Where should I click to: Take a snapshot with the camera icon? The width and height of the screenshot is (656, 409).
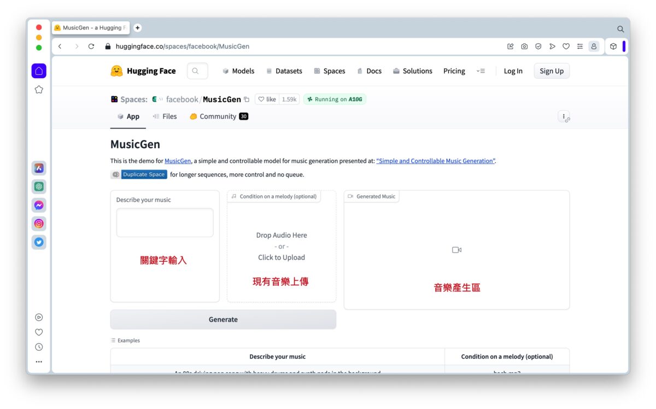coord(524,46)
